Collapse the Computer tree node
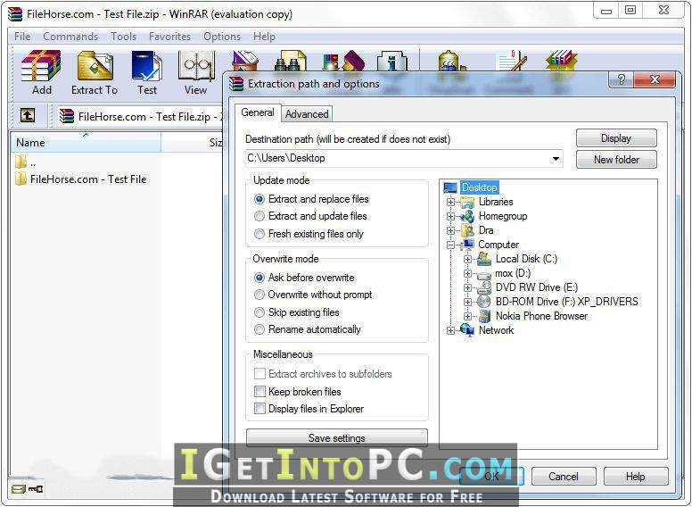 (450, 245)
